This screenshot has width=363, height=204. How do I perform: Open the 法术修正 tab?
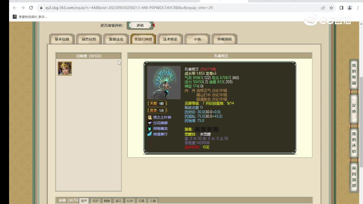point(170,39)
